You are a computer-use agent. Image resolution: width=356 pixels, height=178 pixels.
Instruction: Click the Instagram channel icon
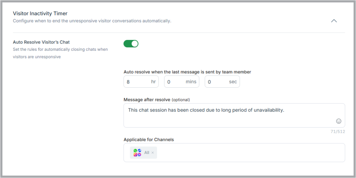pyautogui.click(x=135, y=155)
